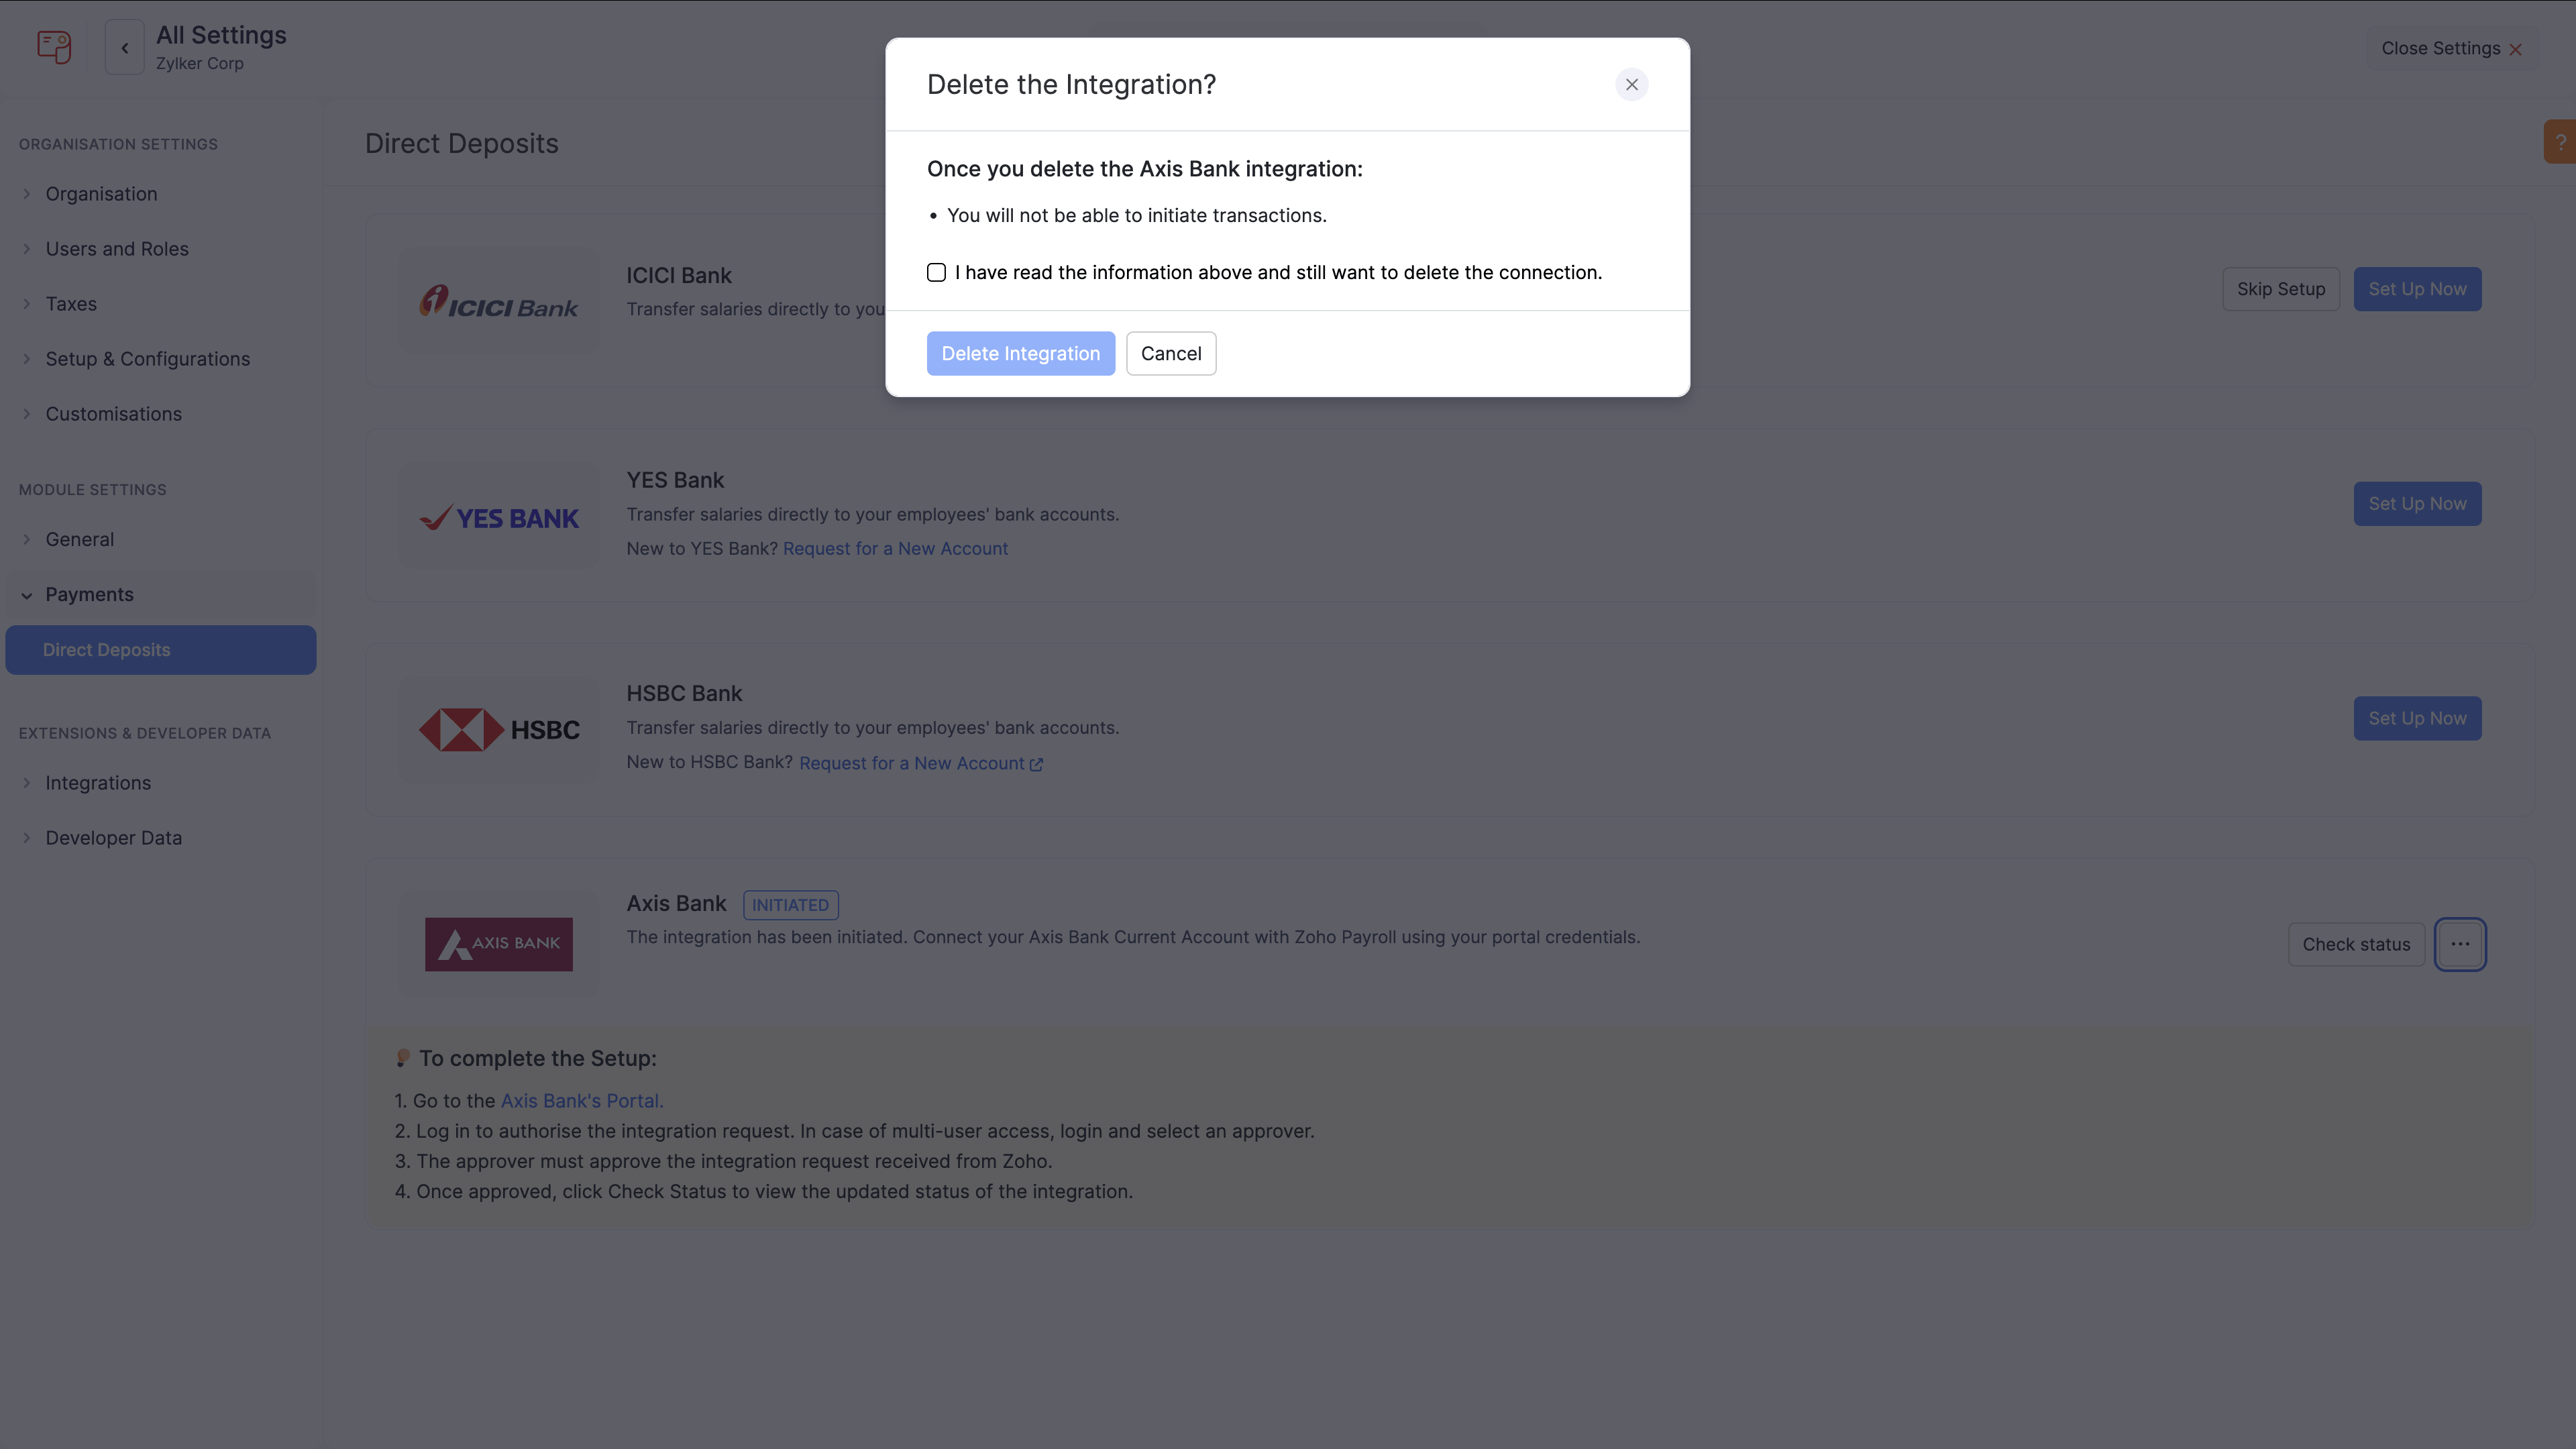Click Set Up Now for YES Bank

coord(2417,503)
